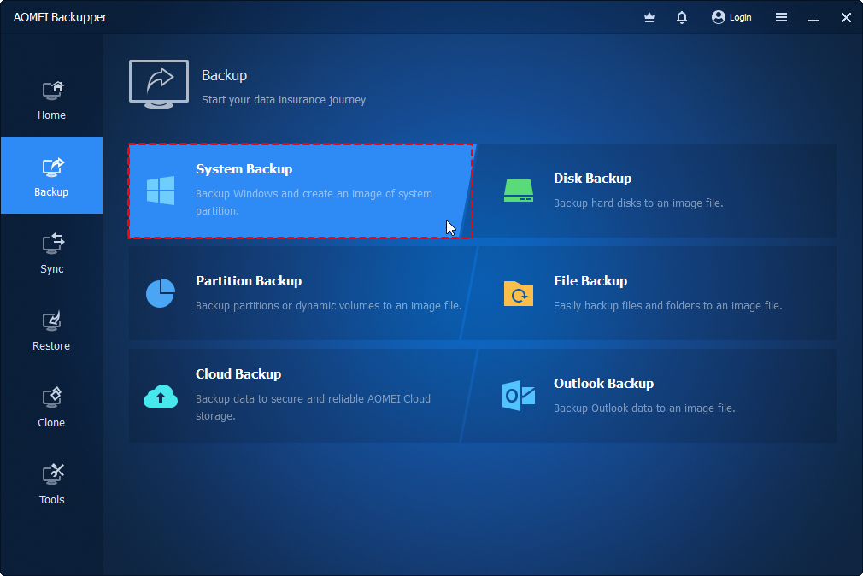Select the Tools label in the sidebar
The width and height of the screenshot is (863, 576).
(x=52, y=499)
